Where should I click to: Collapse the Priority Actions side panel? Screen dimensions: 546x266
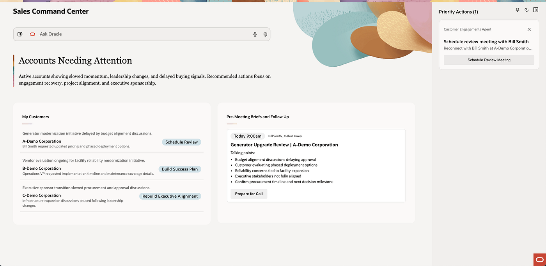tap(536, 10)
